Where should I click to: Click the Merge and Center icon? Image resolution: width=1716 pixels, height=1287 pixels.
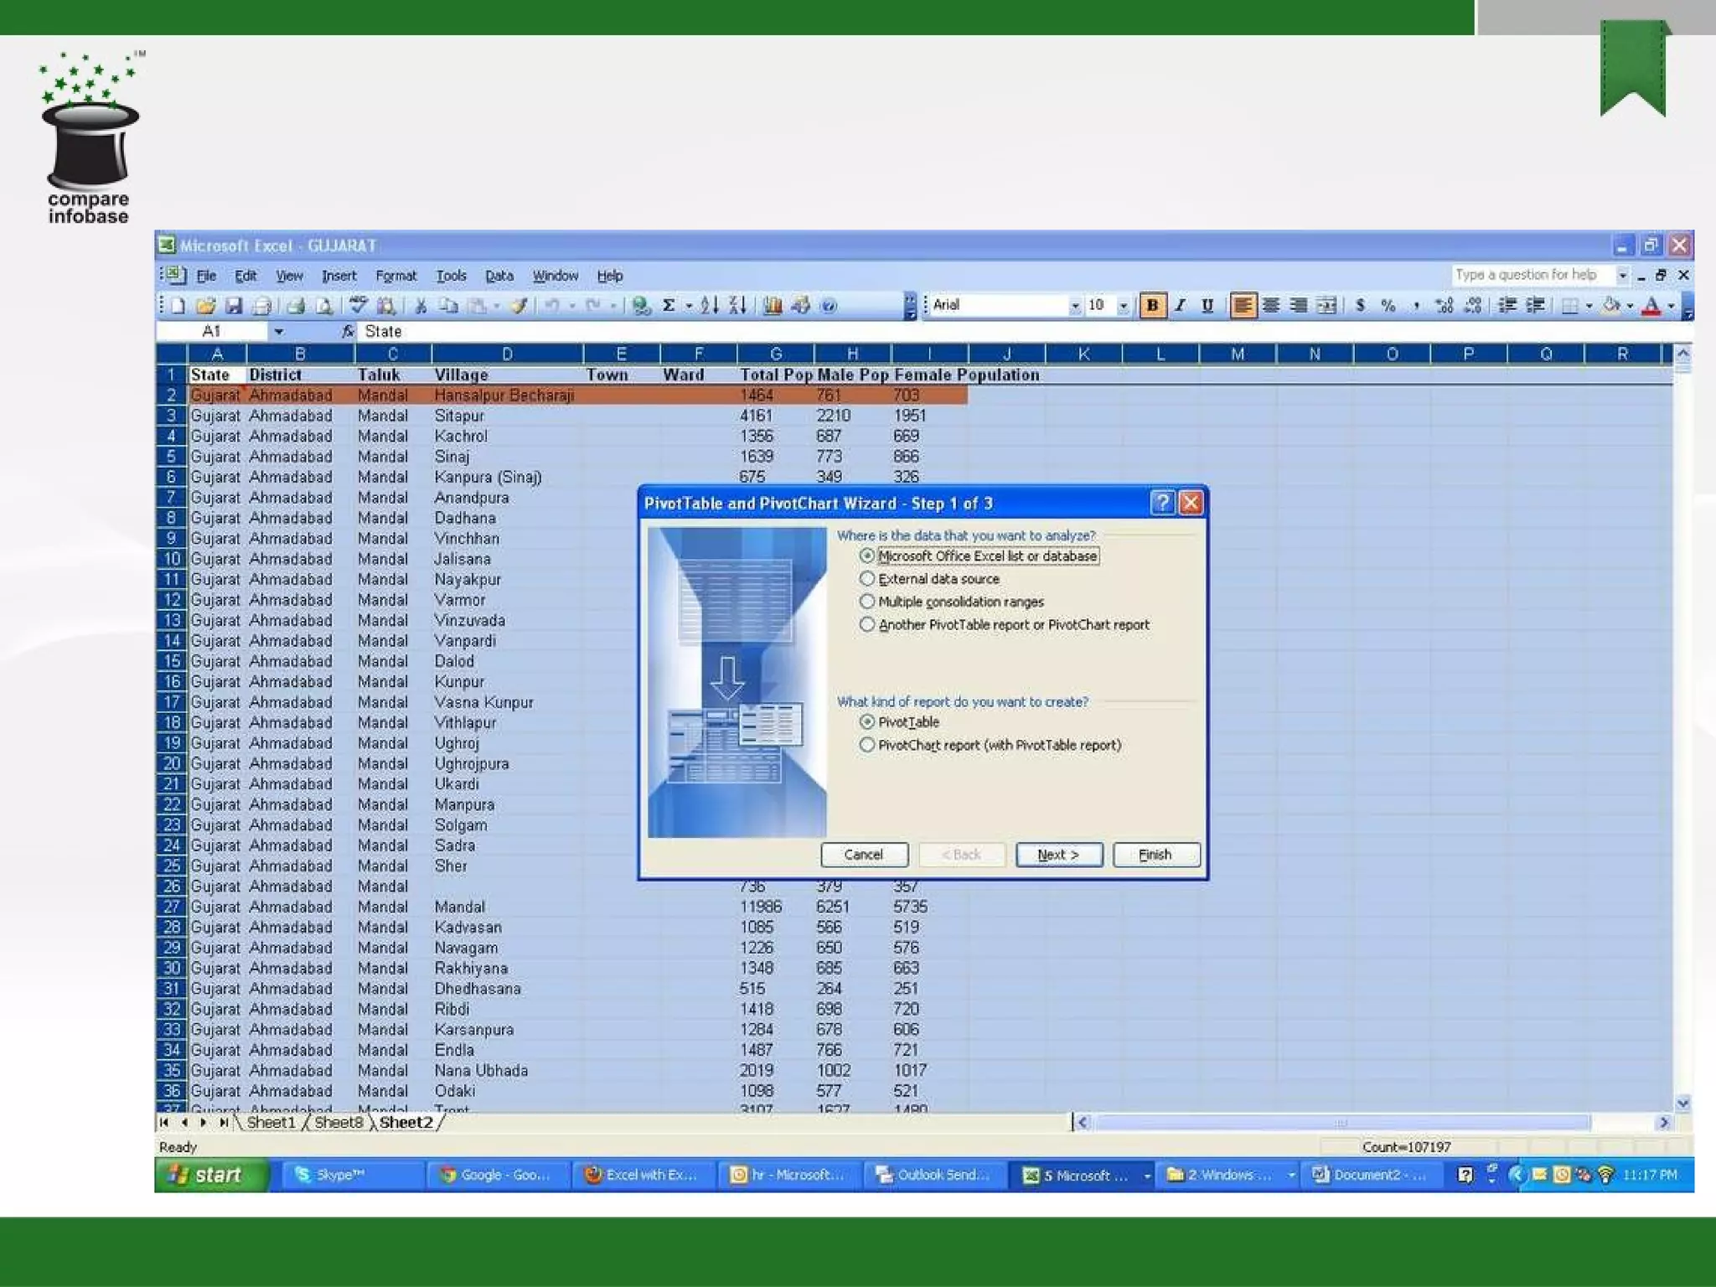[1326, 306]
